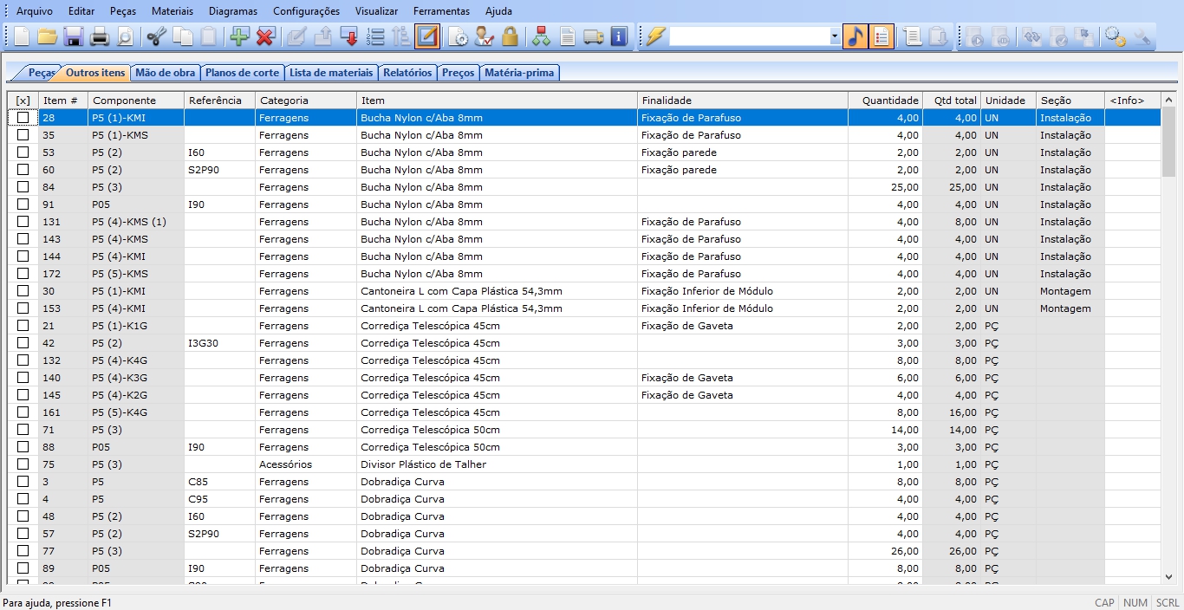The height and width of the screenshot is (610, 1184).
Task: Select checkbox next to item 153
Action: pyautogui.click(x=23, y=308)
